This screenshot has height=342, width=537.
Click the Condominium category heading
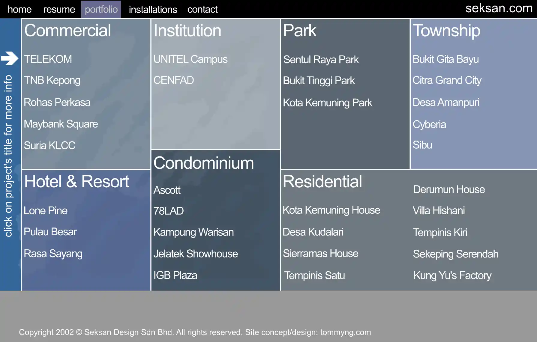coord(204,163)
